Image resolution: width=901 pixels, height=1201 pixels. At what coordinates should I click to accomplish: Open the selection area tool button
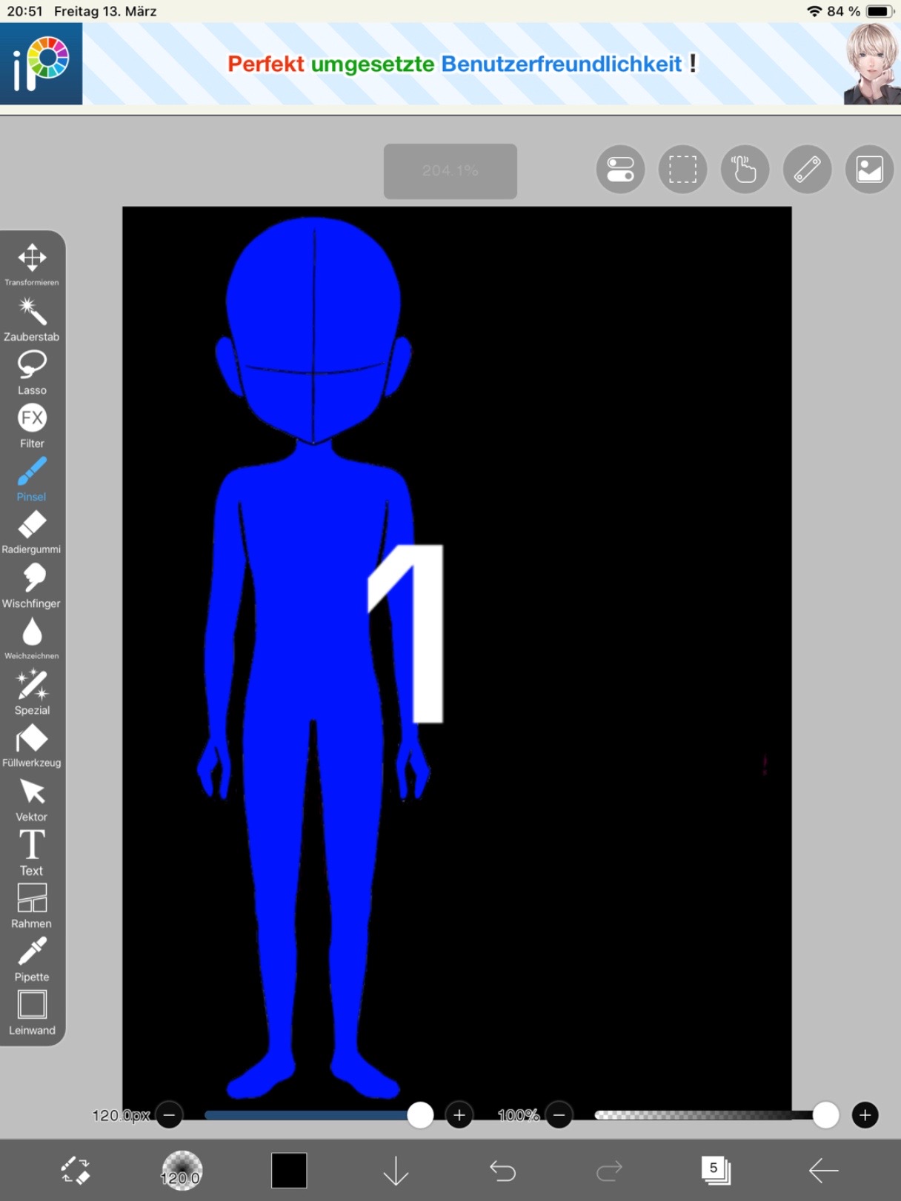point(682,169)
